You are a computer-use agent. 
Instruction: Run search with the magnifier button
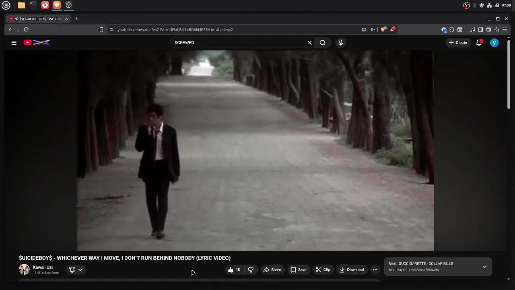tap(322, 43)
